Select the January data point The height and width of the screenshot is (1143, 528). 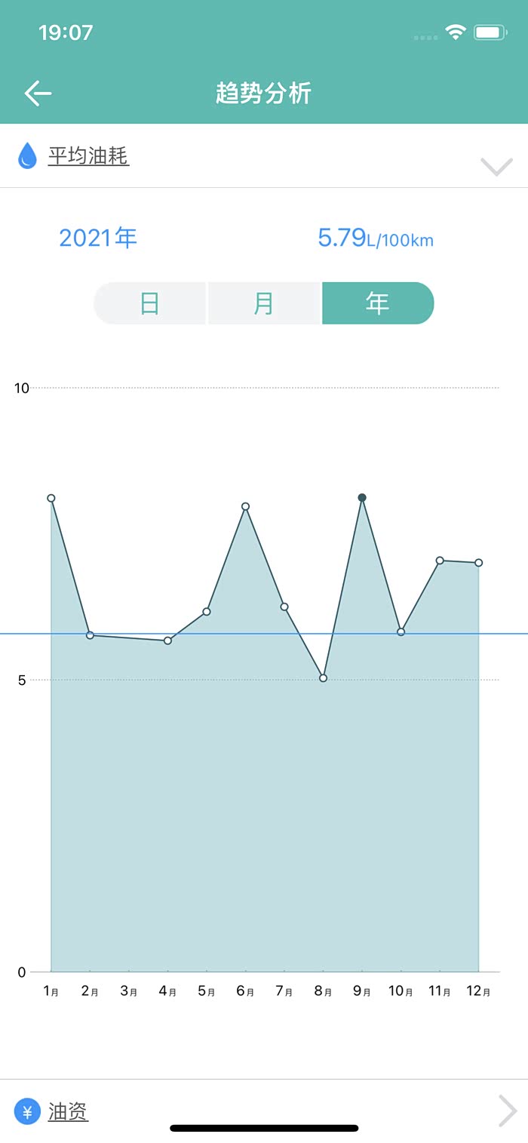pos(51,498)
